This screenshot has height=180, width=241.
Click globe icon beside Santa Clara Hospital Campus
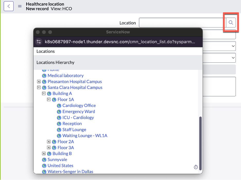click(44, 88)
